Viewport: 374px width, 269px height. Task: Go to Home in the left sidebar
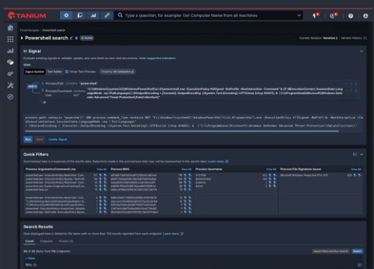(10, 28)
